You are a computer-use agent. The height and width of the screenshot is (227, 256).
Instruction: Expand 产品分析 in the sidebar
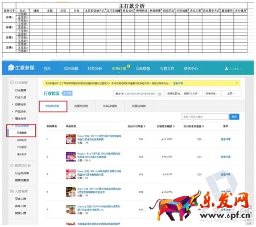[x=20, y=112]
